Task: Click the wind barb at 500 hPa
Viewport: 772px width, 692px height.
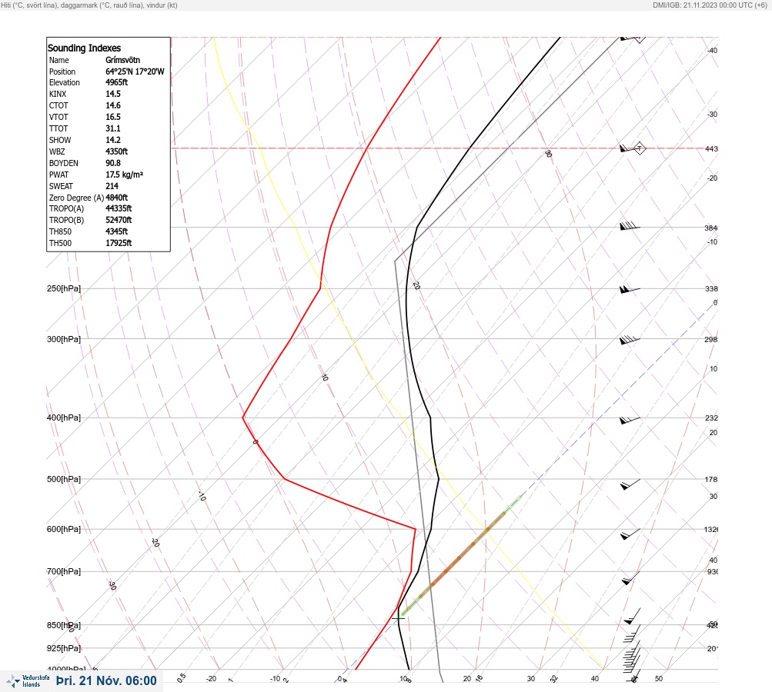Action: tap(630, 484)
